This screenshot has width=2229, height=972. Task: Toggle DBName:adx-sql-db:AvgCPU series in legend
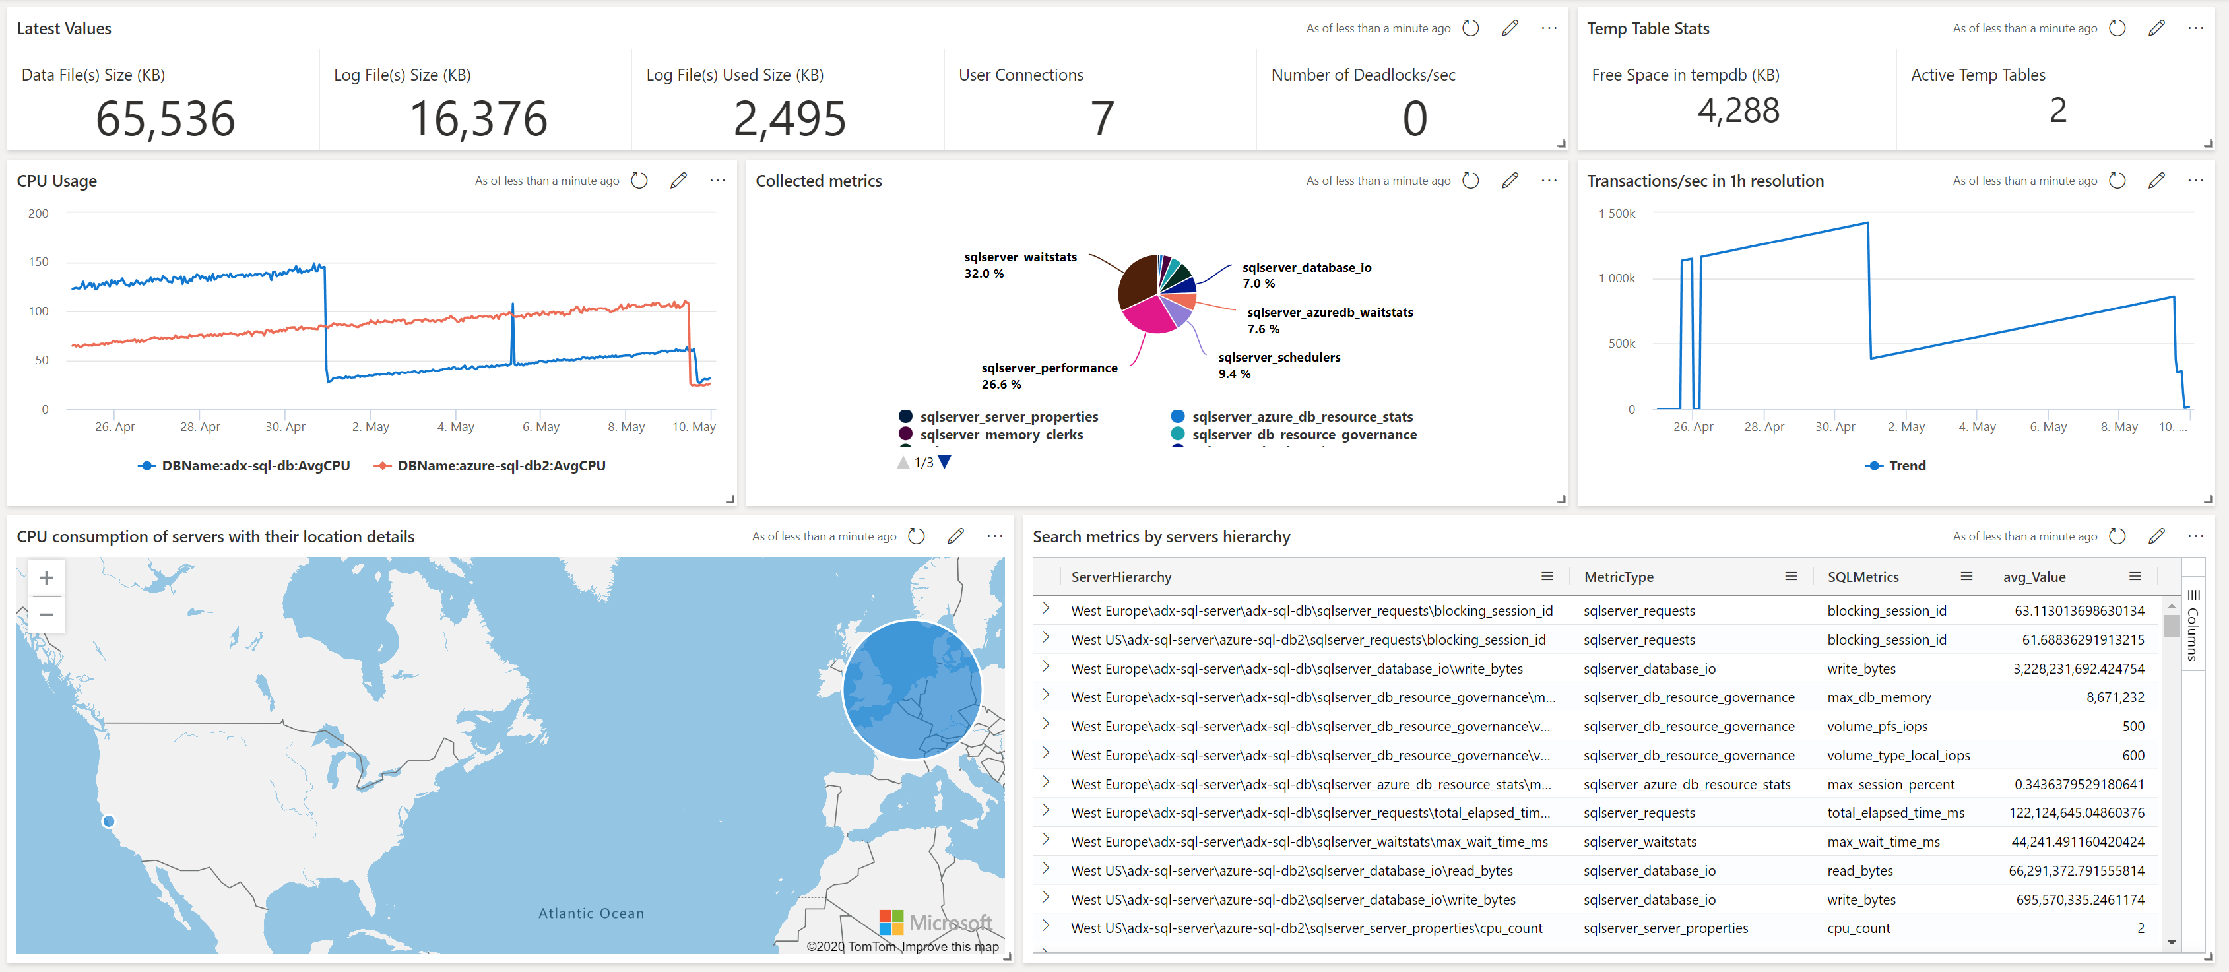[x=244, y=466]
